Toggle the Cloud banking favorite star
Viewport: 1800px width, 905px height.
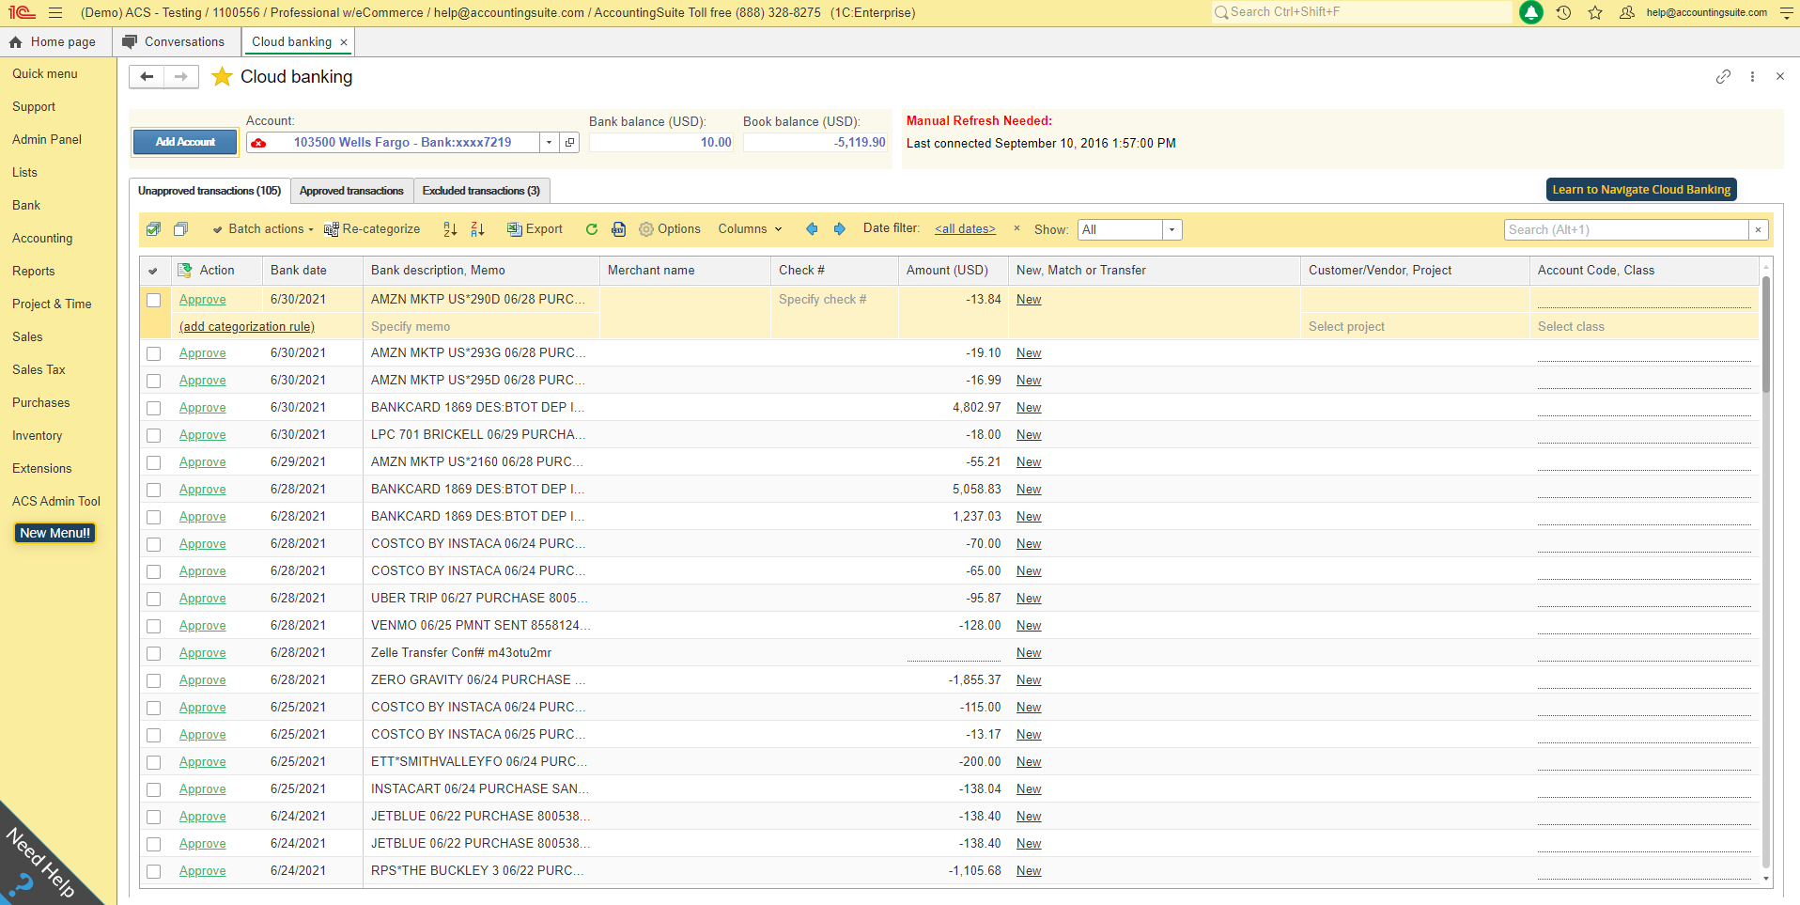(222, 77)
